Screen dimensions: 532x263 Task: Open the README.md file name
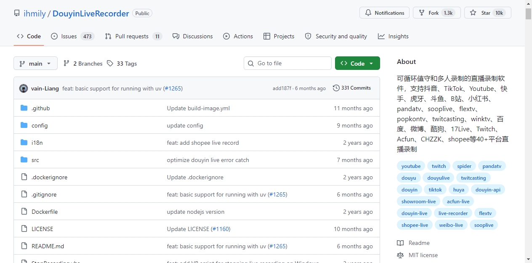48,246
